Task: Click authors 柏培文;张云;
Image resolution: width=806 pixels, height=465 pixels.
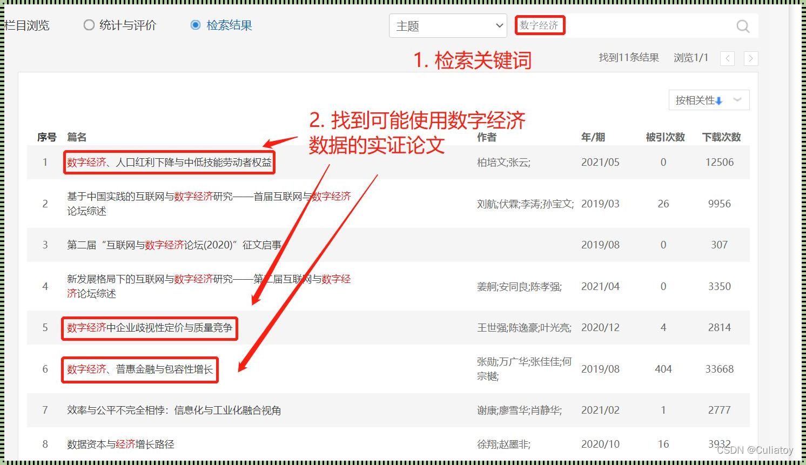Action: 503,162
